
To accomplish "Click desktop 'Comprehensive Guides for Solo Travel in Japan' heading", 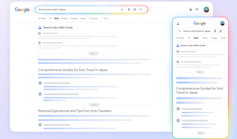I will tap(73, 70).
